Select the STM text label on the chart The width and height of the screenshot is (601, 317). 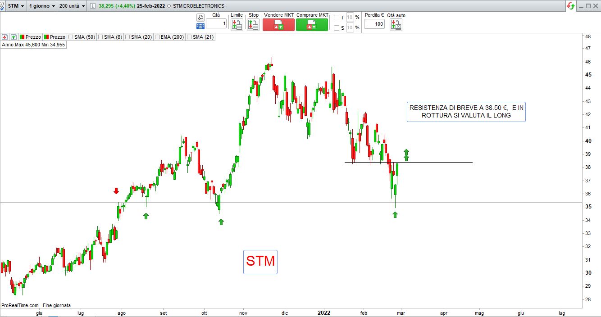click(260, 262)
